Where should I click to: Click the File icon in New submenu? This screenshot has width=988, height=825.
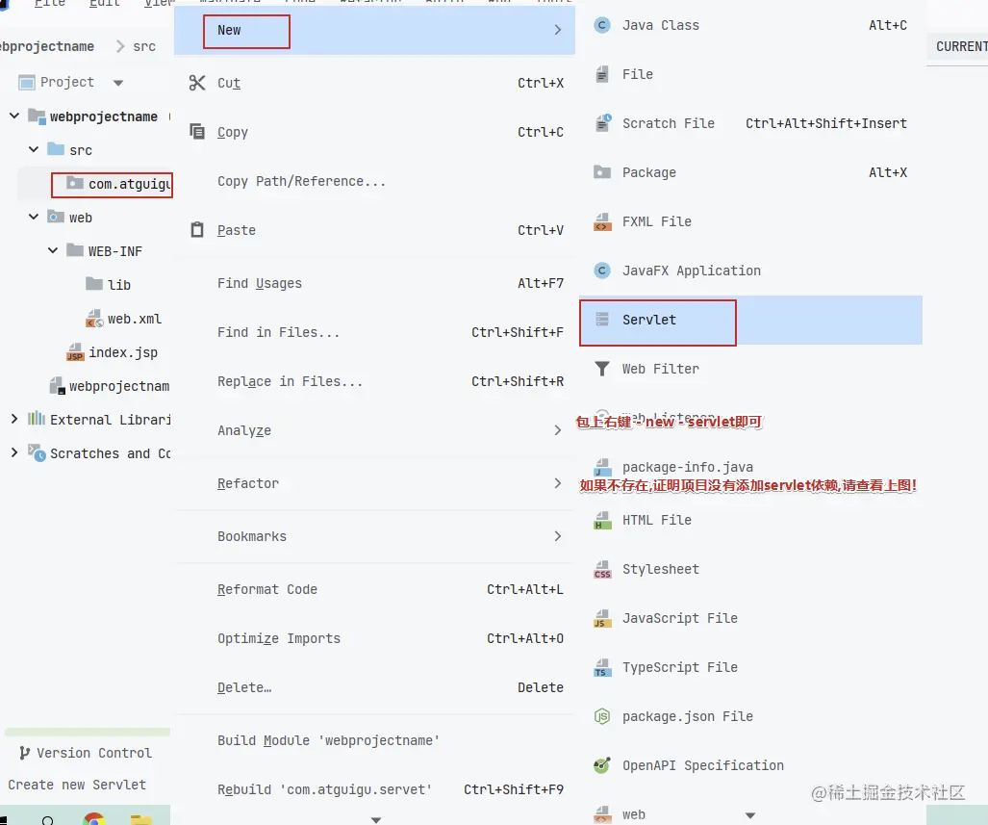click(x=602, y=74)
